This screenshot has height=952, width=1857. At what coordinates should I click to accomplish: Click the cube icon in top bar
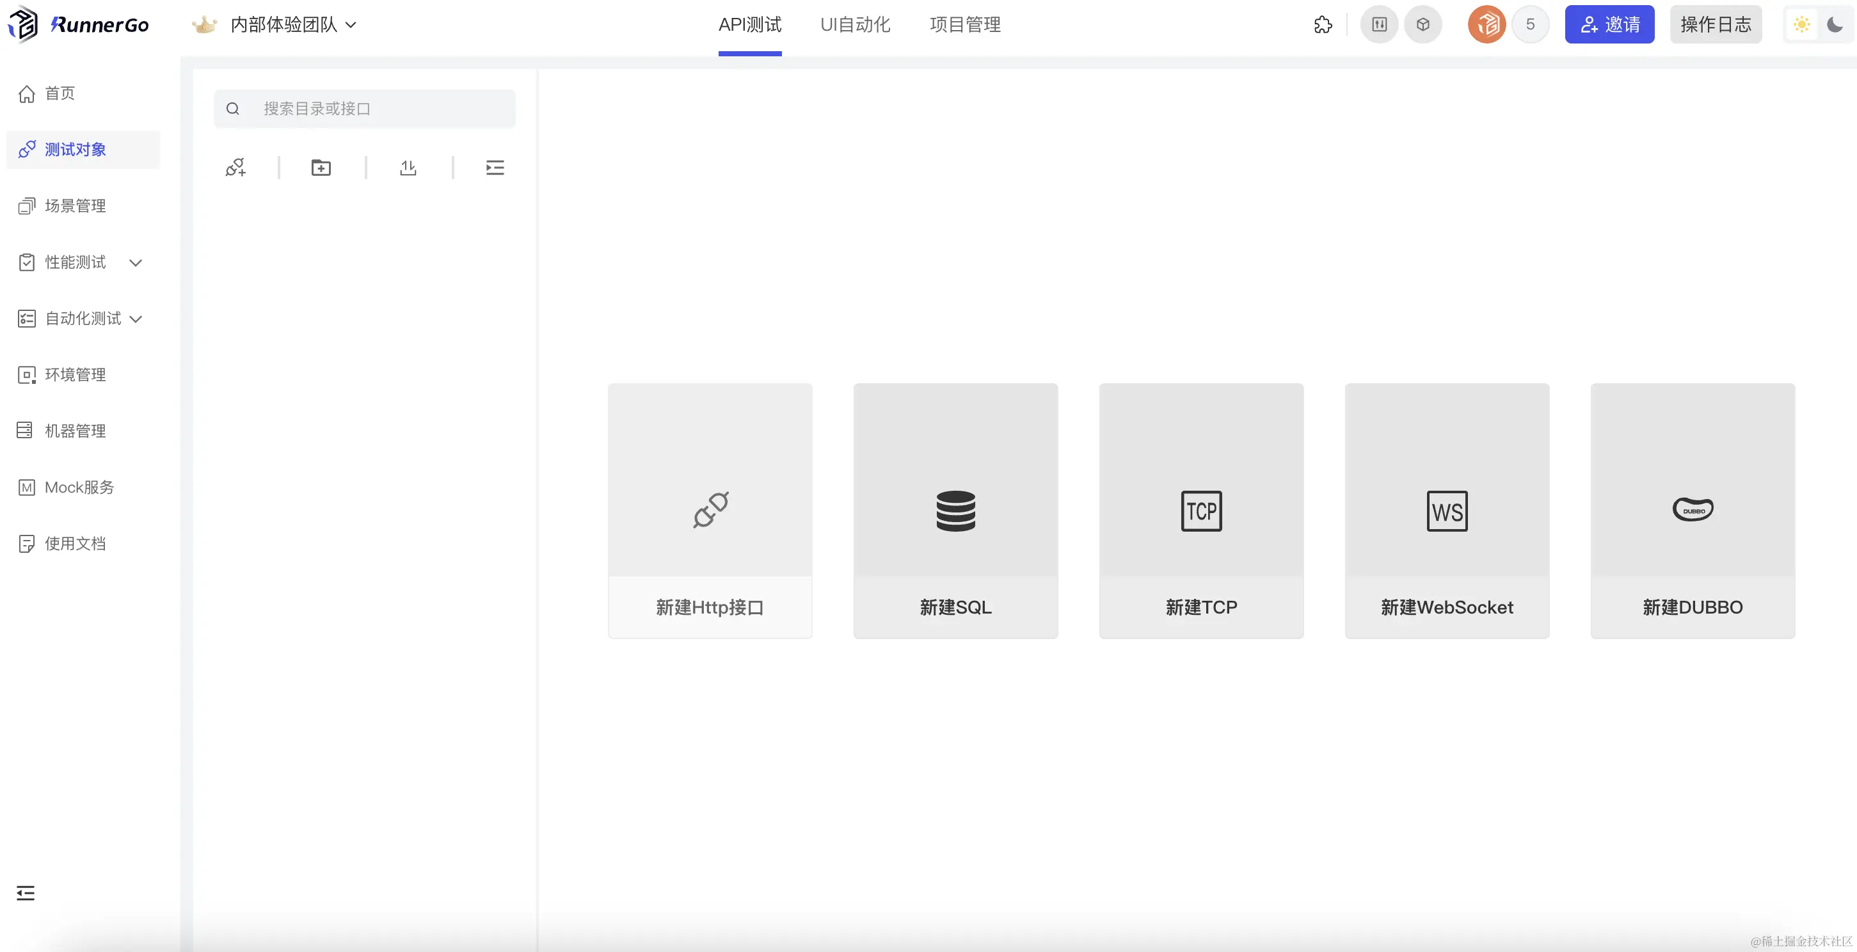pyautogui.click(x=1423, y=24)
